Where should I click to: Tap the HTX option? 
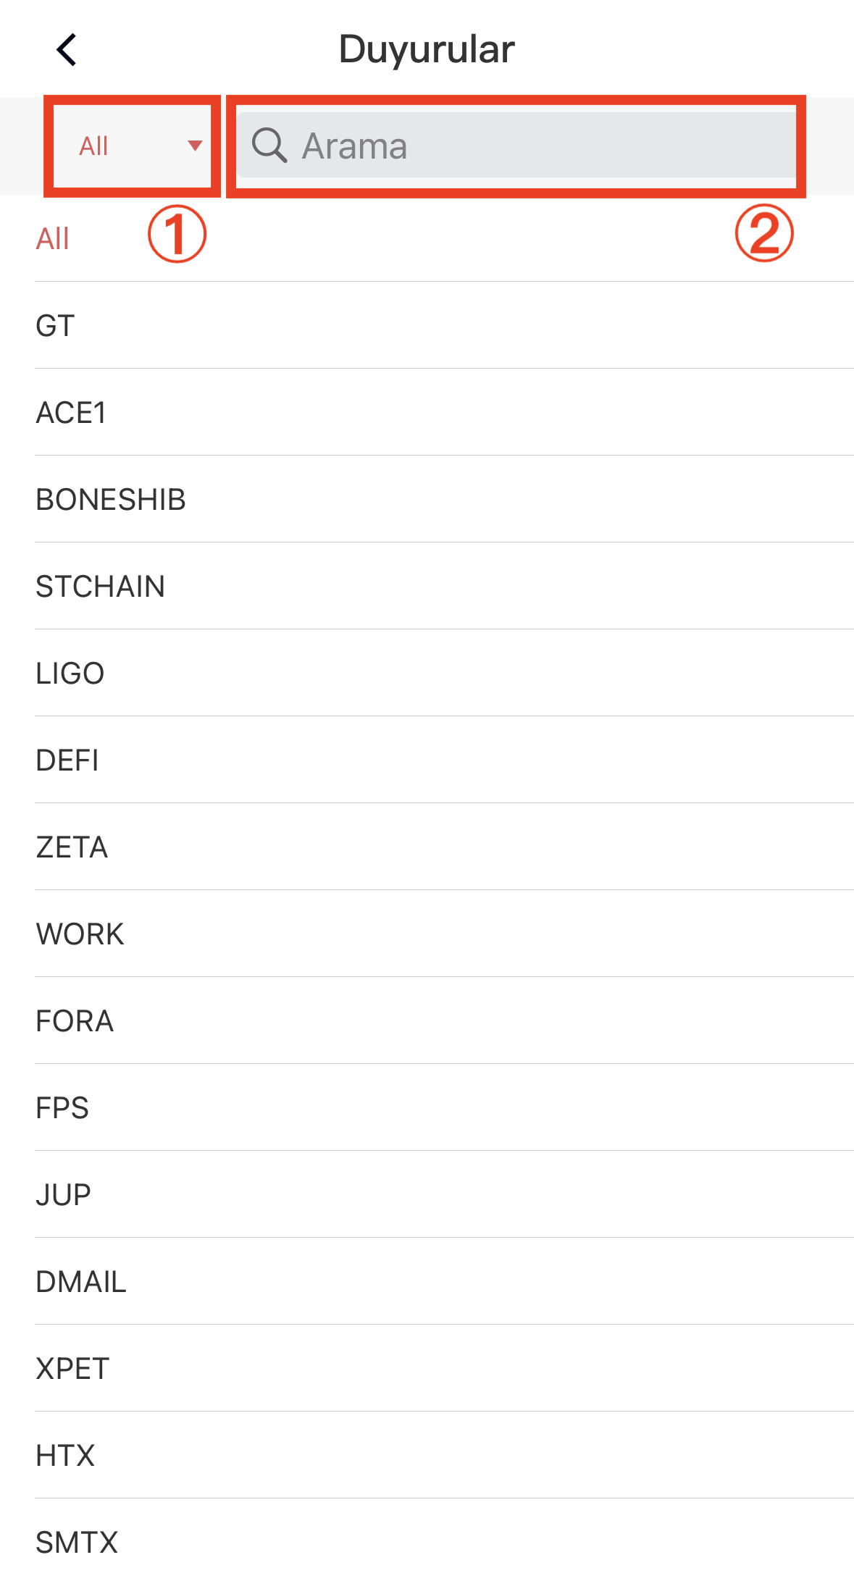tap(66, 1456)
